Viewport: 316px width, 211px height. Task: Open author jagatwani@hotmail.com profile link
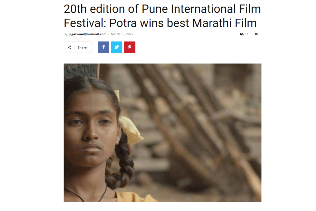click(87, 34)
